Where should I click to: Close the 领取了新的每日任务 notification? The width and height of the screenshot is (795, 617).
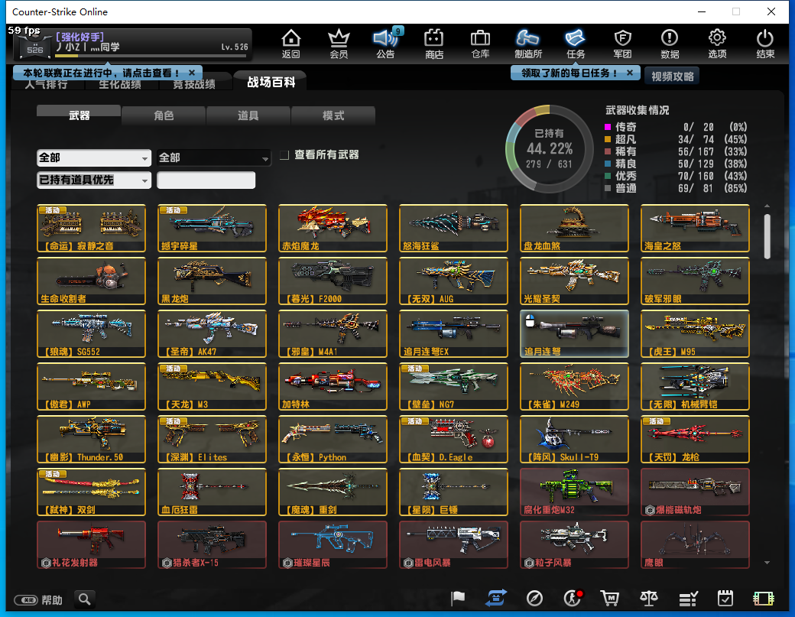pos(629,73)
